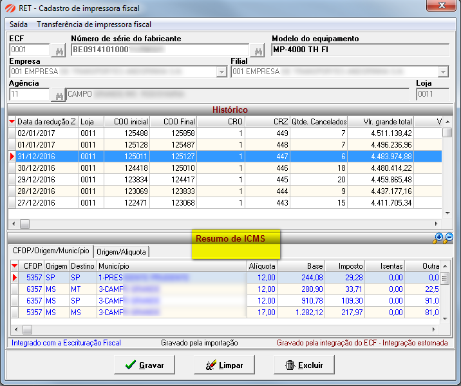461x386 pixels.
Task: Click the RET application icon in title bar
Action: click(10, 8)
